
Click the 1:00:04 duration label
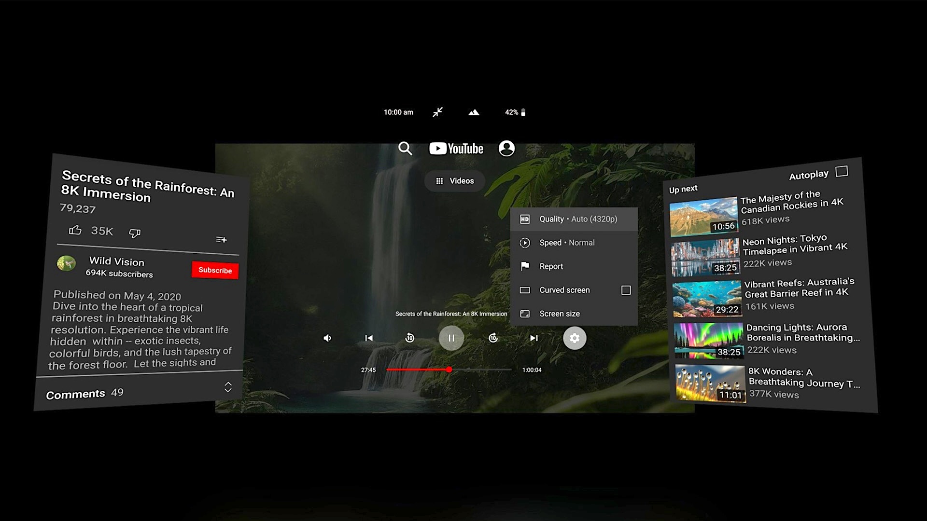pyautogui.click(x=532, y=370)
